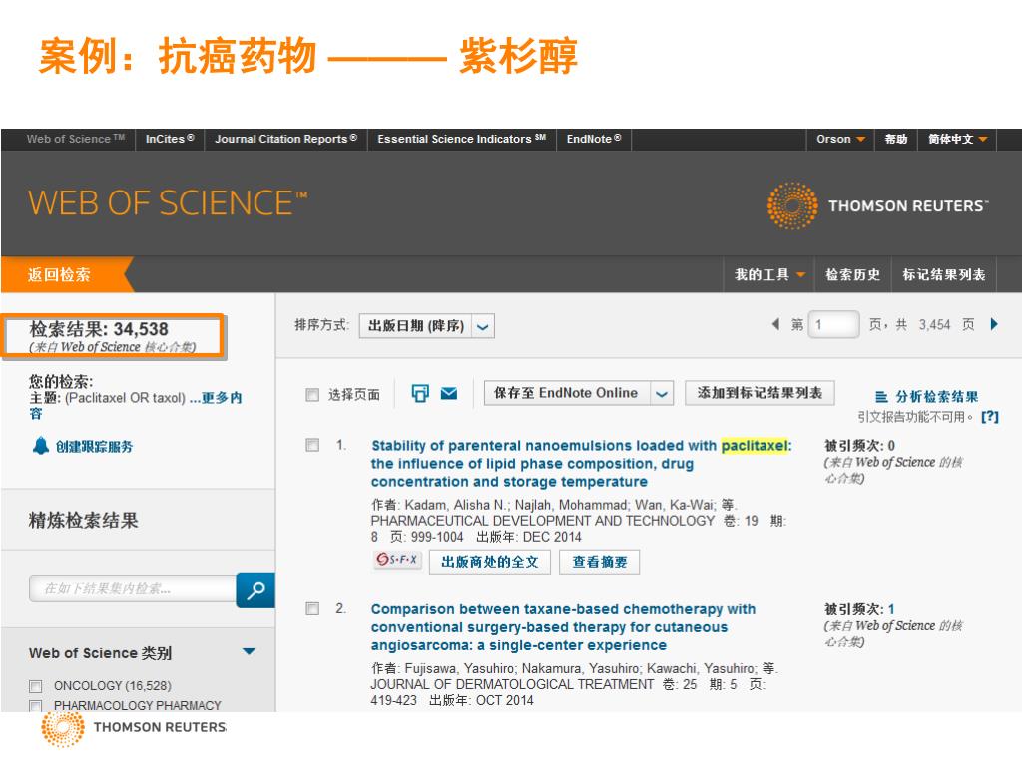1022x766 pixels.
Task: Open the EndNote tab
Action: [x=594, y=139]
